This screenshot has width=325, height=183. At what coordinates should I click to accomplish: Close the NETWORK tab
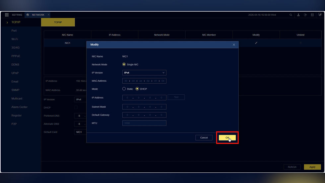click(x=48, y=15)
